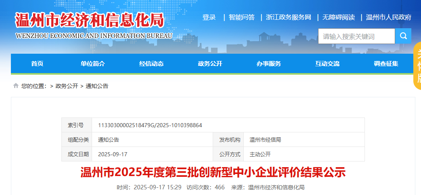Viewport: 421px width, 195px height.
Task: Open 办事服务 navigation menu item
Action: pos(268,64)
